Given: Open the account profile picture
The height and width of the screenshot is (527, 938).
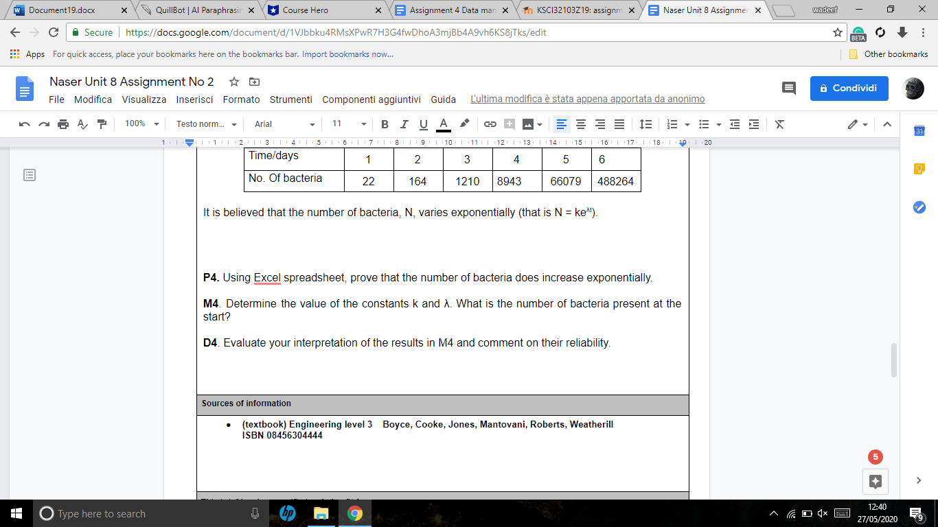Looking at the screenshot, I should click(x=913, y=89).
